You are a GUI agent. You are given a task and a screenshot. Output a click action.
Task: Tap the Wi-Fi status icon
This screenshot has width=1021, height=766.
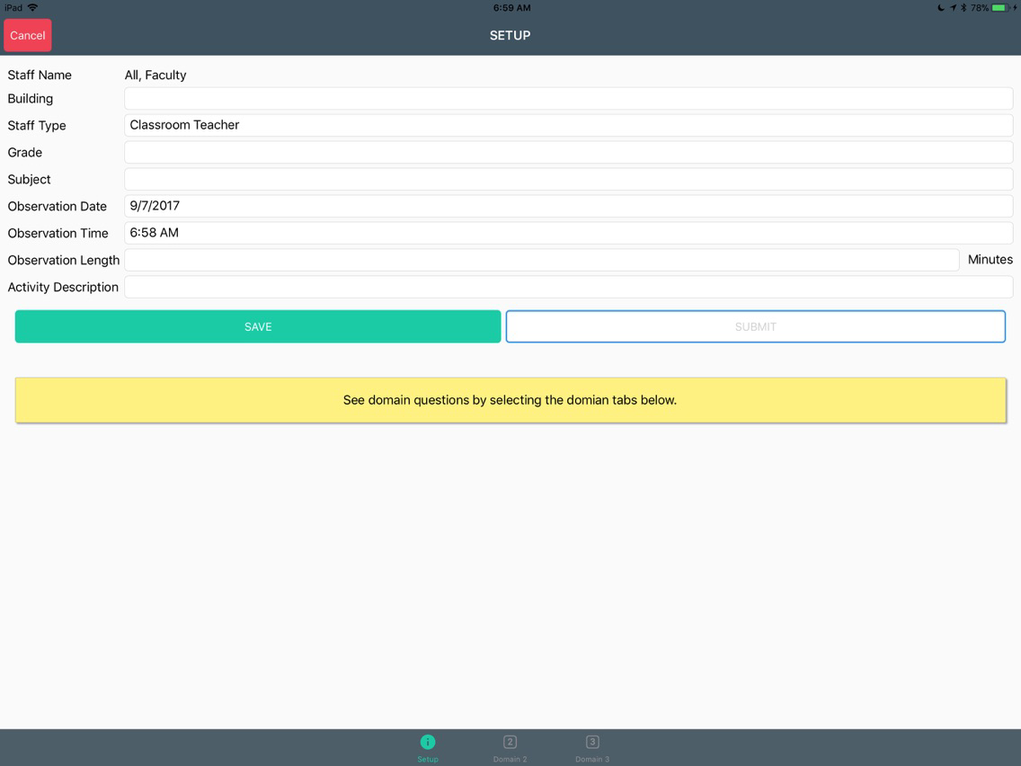pos(32,8)
